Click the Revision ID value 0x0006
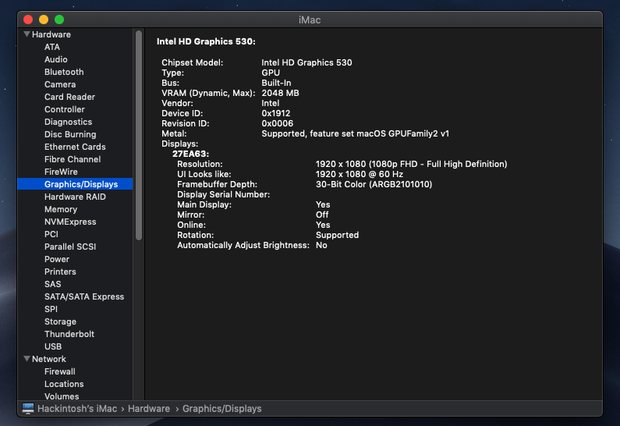The width and height of the screenshot is (620, 426). tap(277, 123)
